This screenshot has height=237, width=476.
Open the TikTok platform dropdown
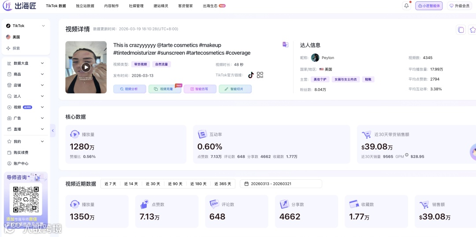click(x=26, y=26)
